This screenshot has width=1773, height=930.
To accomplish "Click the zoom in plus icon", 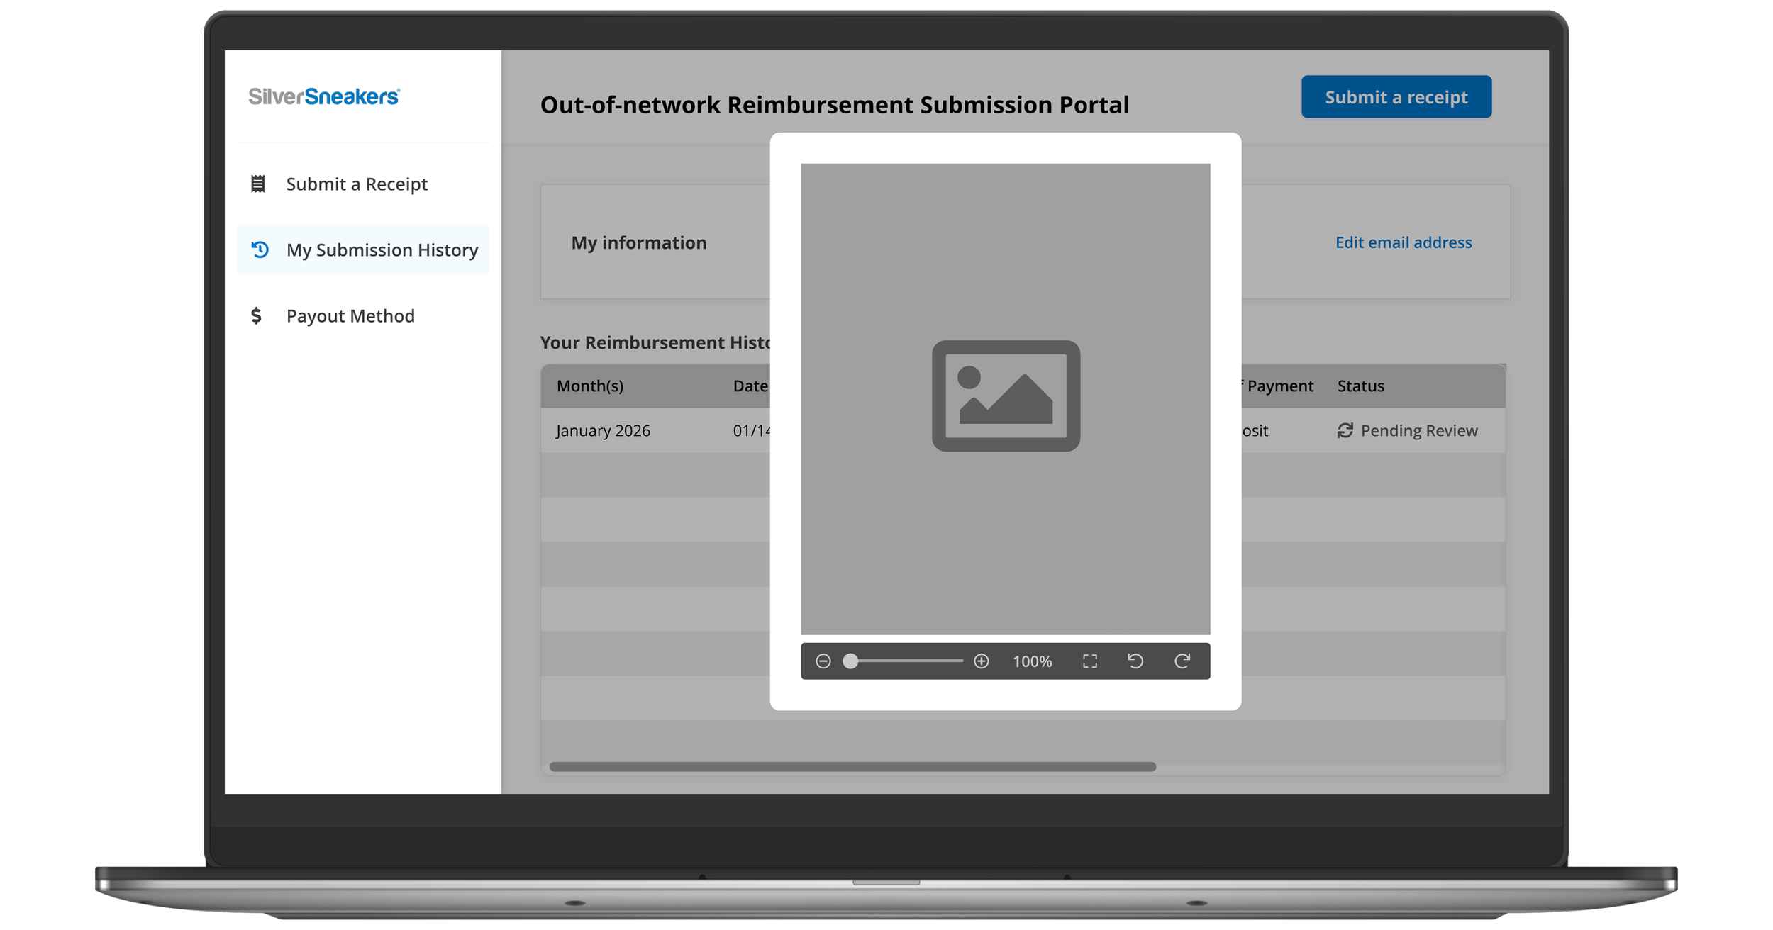I will pos(982,661).
